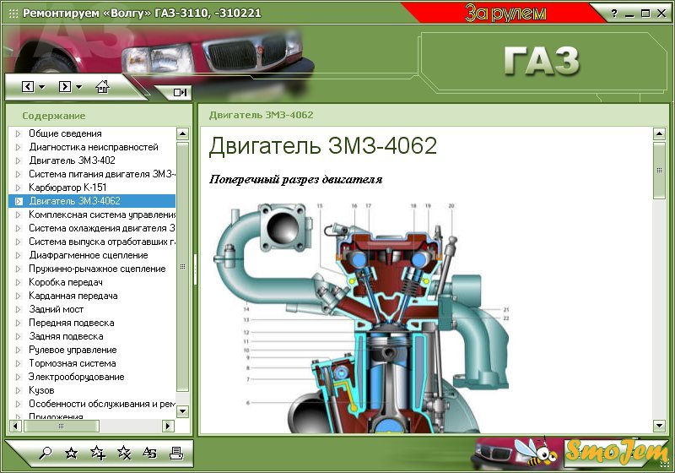
Task: Expand the Коробка передач node
Action: [x=18, y=283]
